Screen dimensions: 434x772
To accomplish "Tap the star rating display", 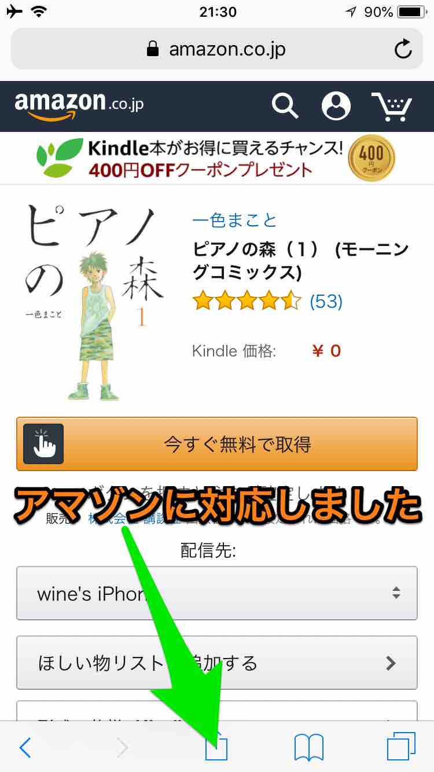I will (247, 301).
